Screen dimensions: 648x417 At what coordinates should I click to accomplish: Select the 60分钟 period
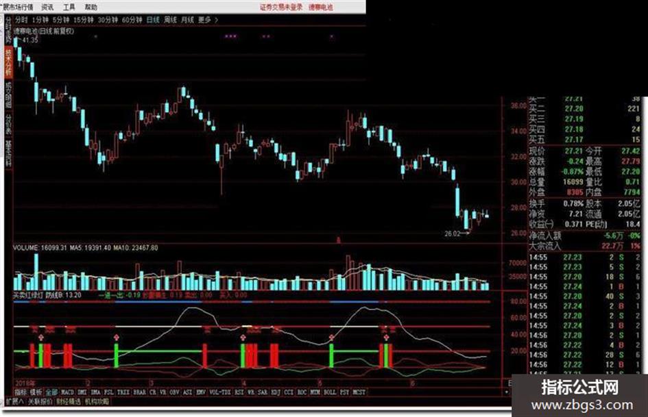click(x=132, y=19)
